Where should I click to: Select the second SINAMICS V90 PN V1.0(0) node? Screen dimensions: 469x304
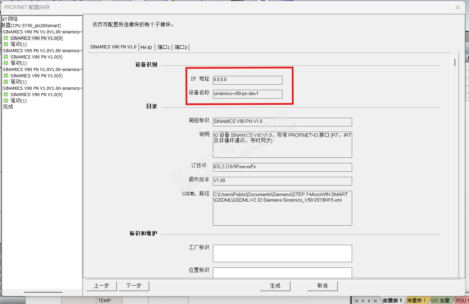click(x=37, y=57)
